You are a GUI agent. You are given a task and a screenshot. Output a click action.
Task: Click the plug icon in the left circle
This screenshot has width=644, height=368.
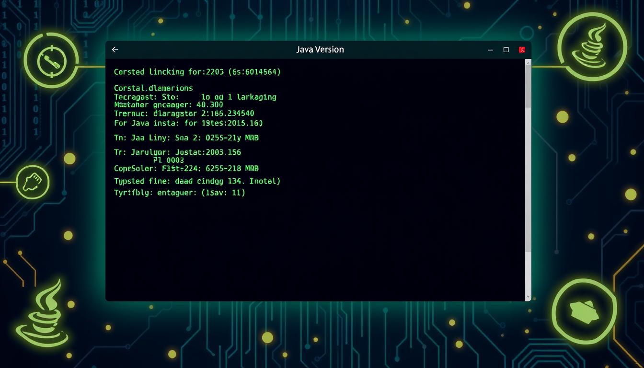click(x=33, y=182)
